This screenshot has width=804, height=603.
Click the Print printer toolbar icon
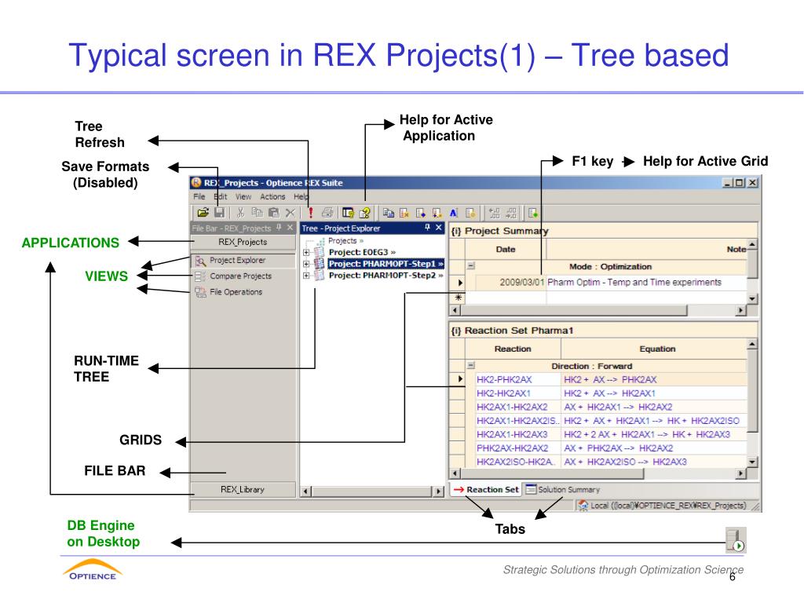pyautogui.click(x=327, y=212)
